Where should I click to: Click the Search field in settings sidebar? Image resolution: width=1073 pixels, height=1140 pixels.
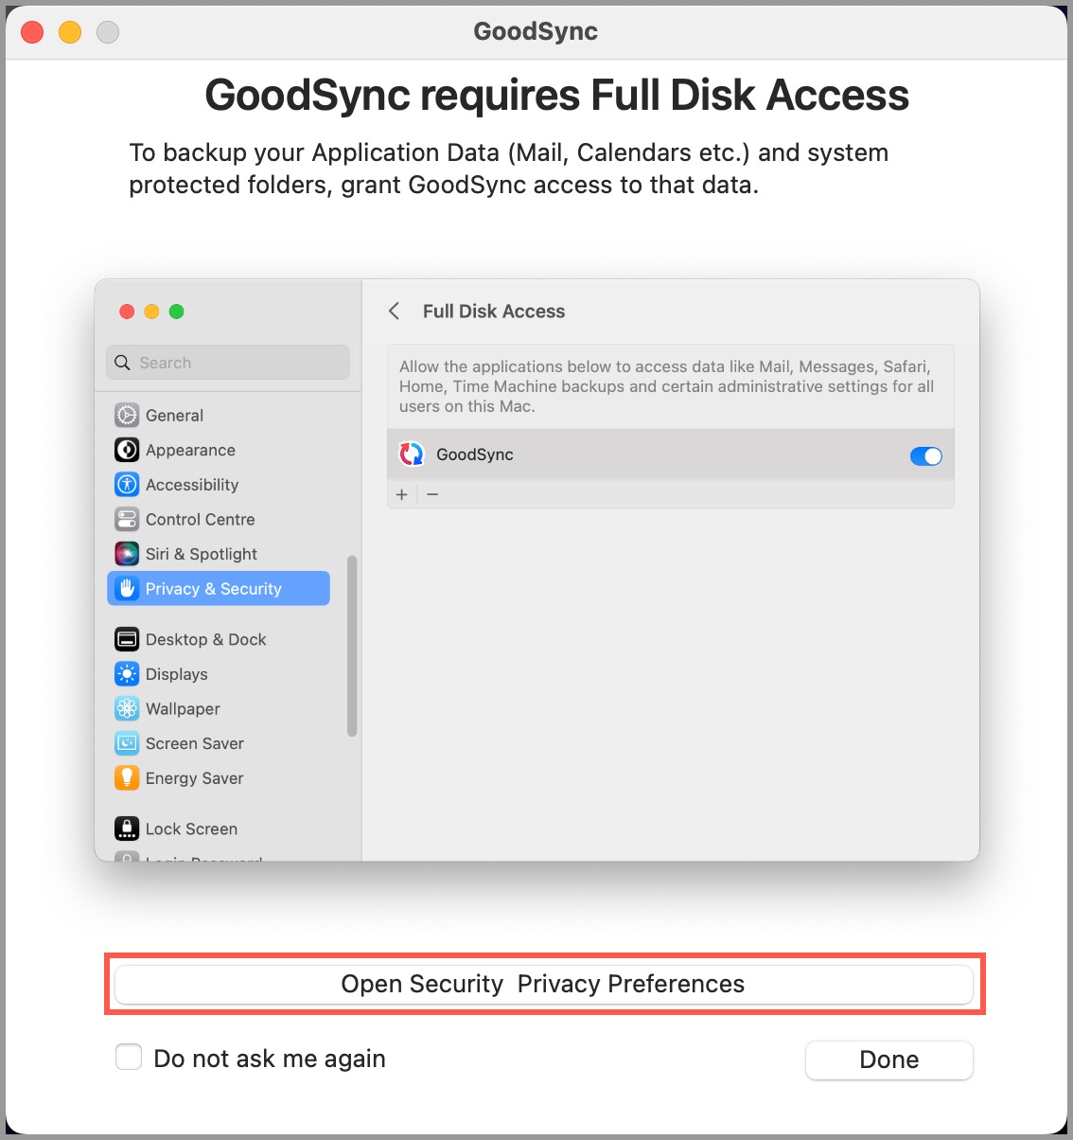pos(228,363)
